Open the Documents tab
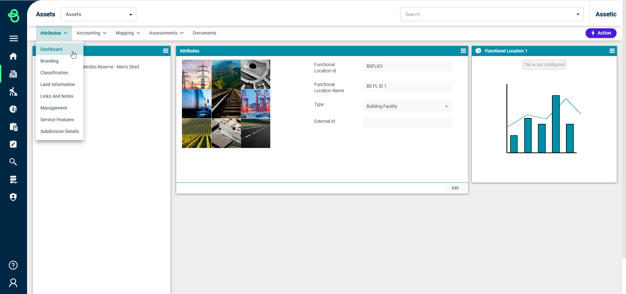Viewport: 626px width, 294px height. (x=204, y=33)
